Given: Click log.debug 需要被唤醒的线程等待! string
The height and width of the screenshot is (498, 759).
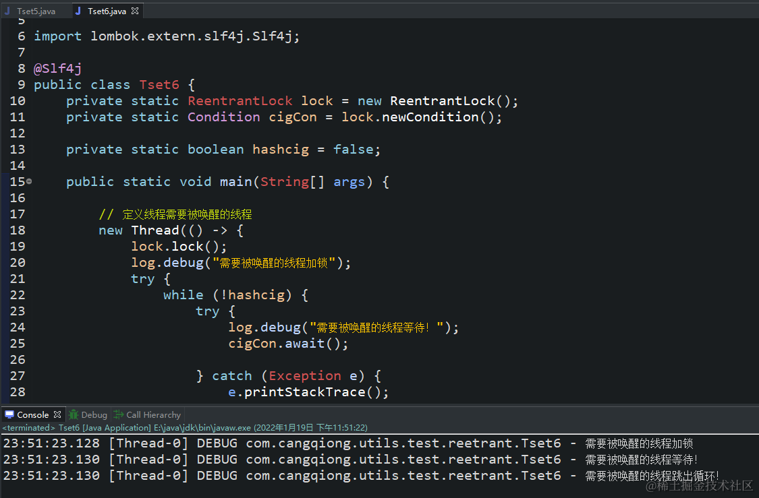Looking at the screenshot, I should (376, 328).
